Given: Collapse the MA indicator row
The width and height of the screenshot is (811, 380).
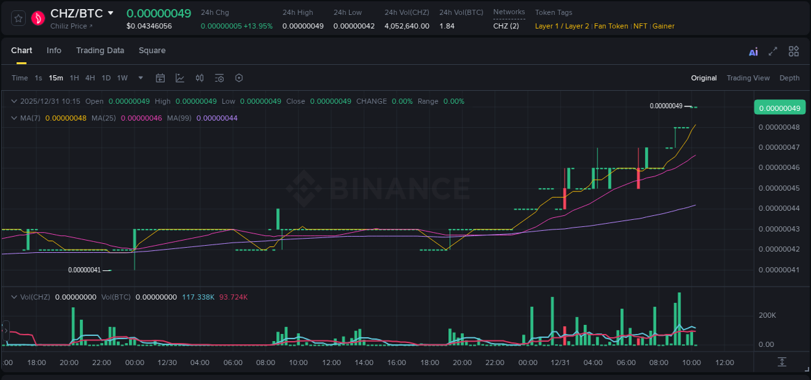Looking at the screenshot, I should point(14,118).
